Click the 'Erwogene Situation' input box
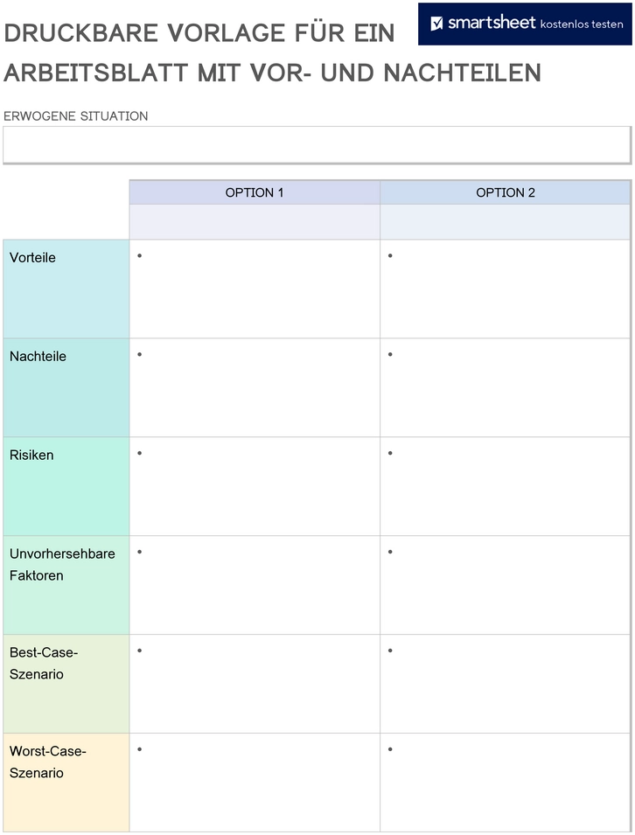The image size is (635, 835). click(x=317, y=145)
